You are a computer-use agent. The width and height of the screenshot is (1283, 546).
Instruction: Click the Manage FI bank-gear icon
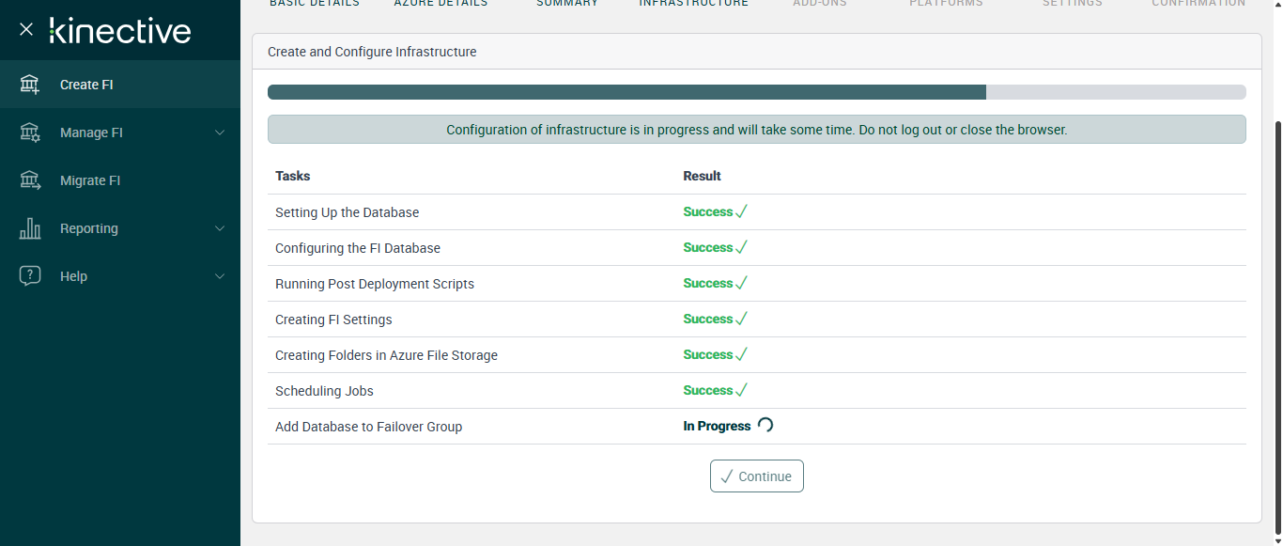click(30, 133)
